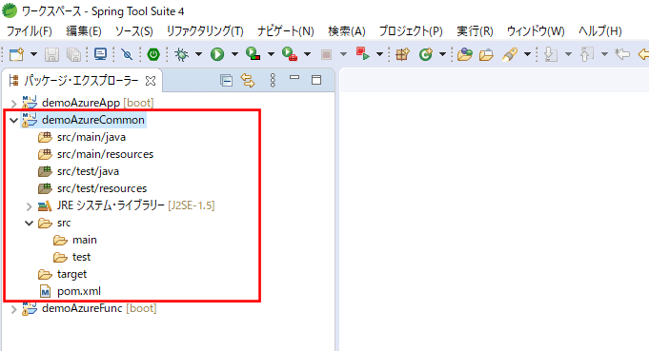Open the New Java Class dropdown arrow

tap(442, 54)
